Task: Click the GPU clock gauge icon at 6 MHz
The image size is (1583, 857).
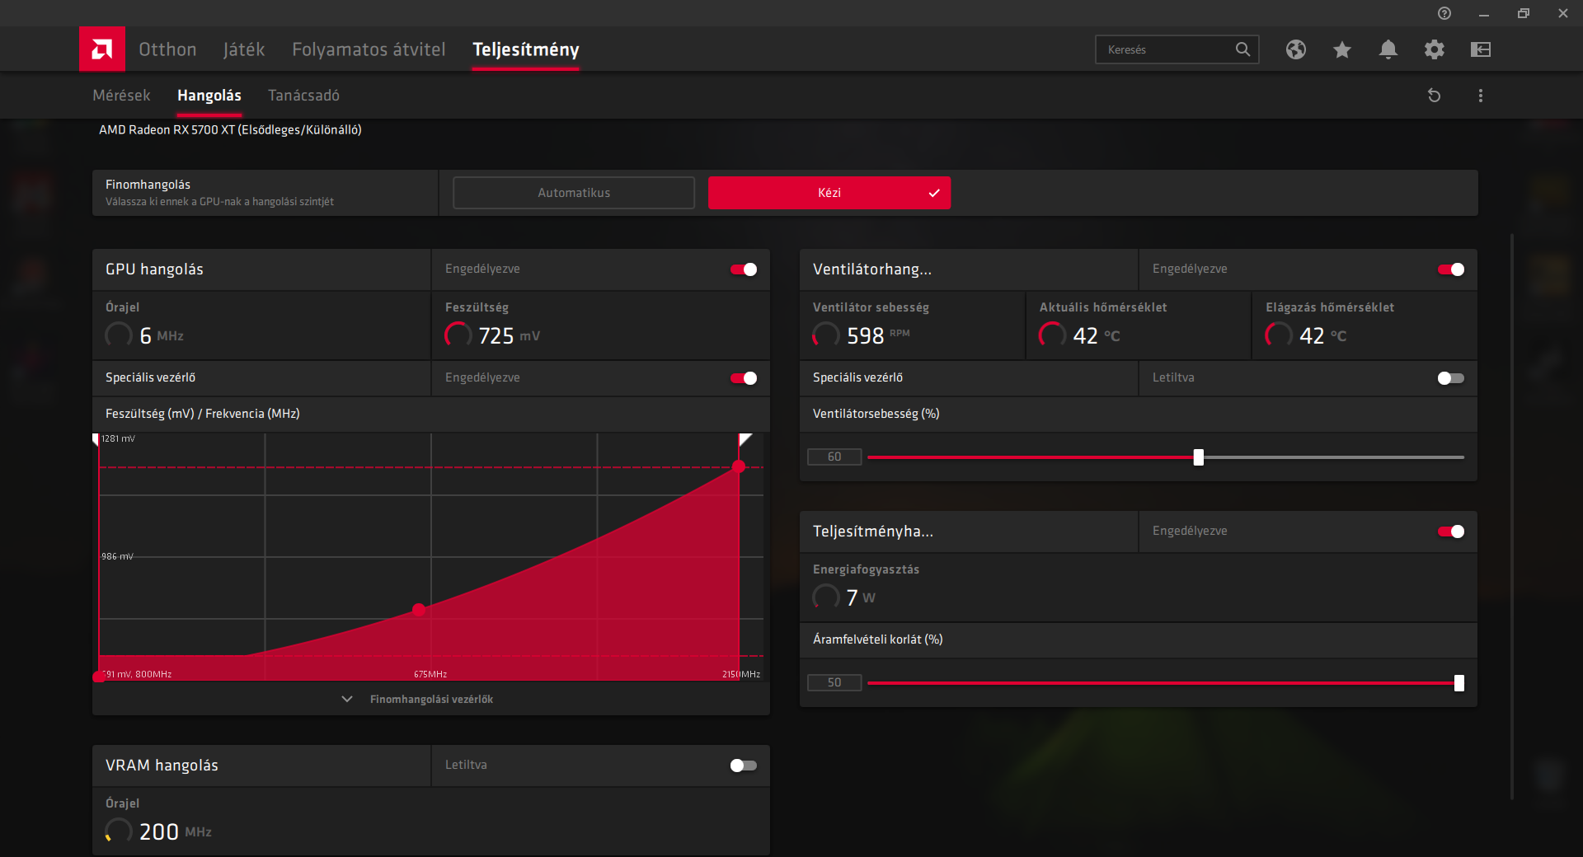Action: tap(119, 335)
